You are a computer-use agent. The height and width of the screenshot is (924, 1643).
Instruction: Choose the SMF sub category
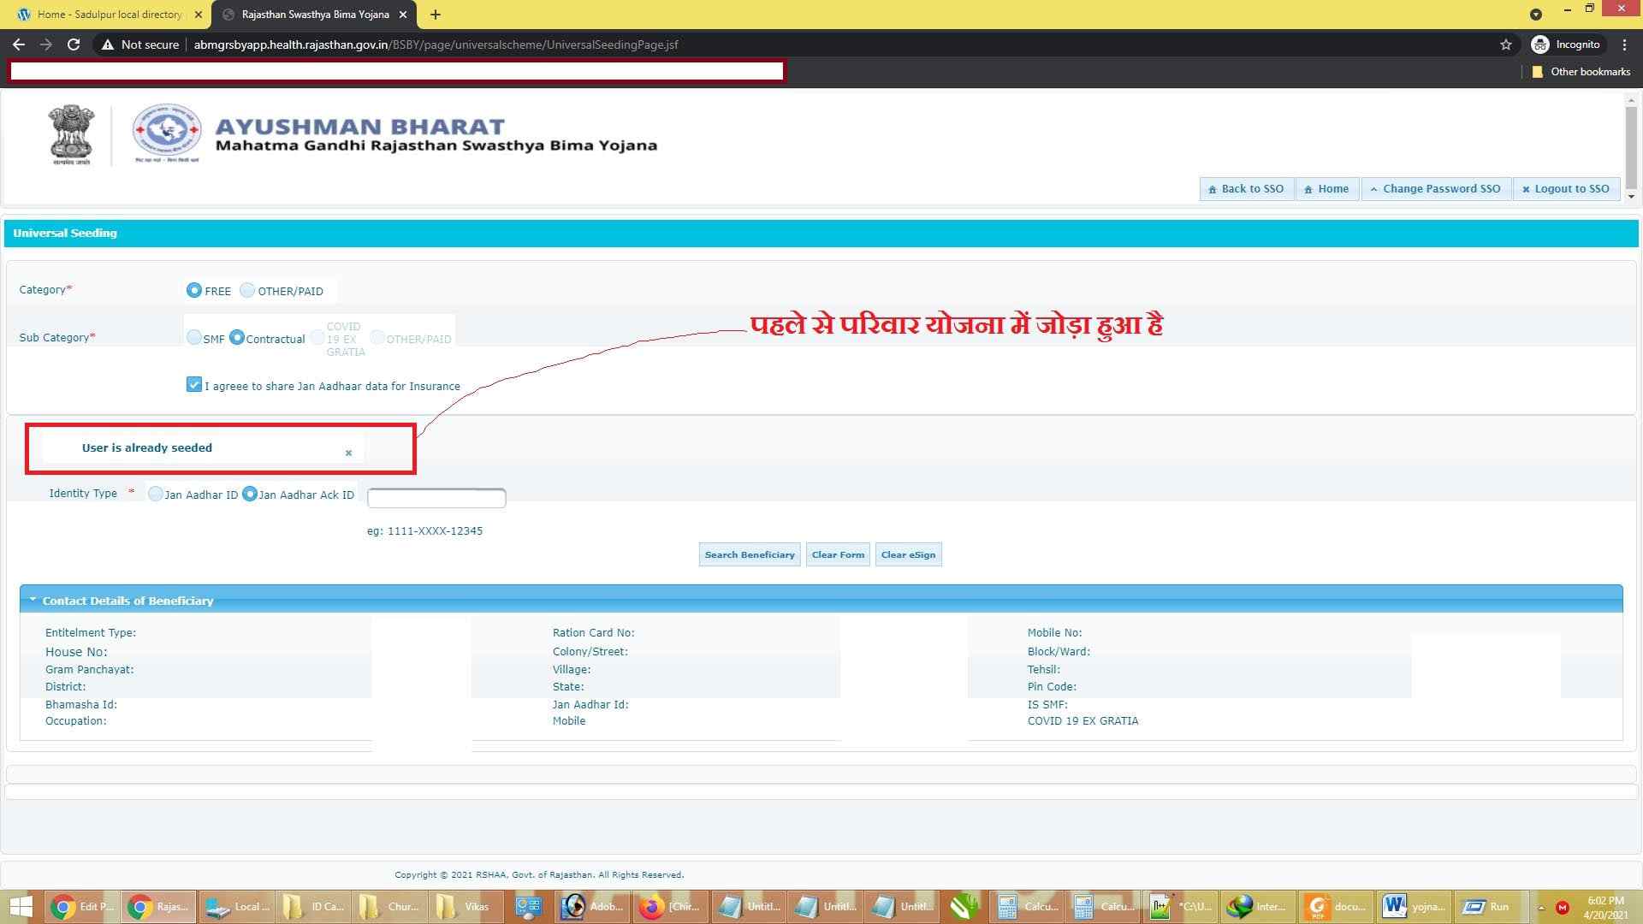(x=194, y=337)
